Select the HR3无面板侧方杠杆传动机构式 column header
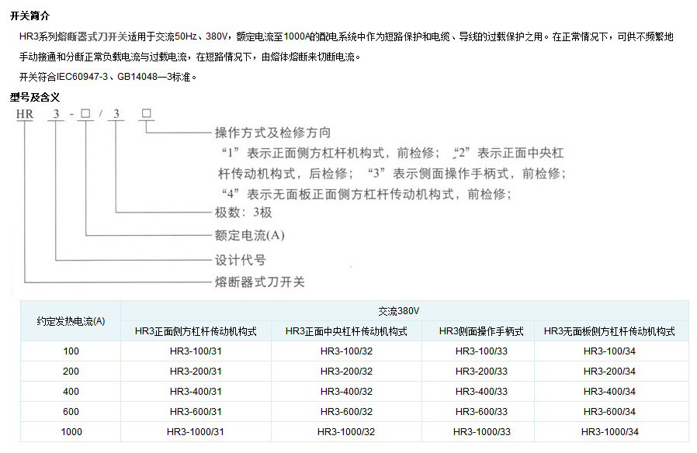Viewport: 697px width, 453px height. point(609,331)
